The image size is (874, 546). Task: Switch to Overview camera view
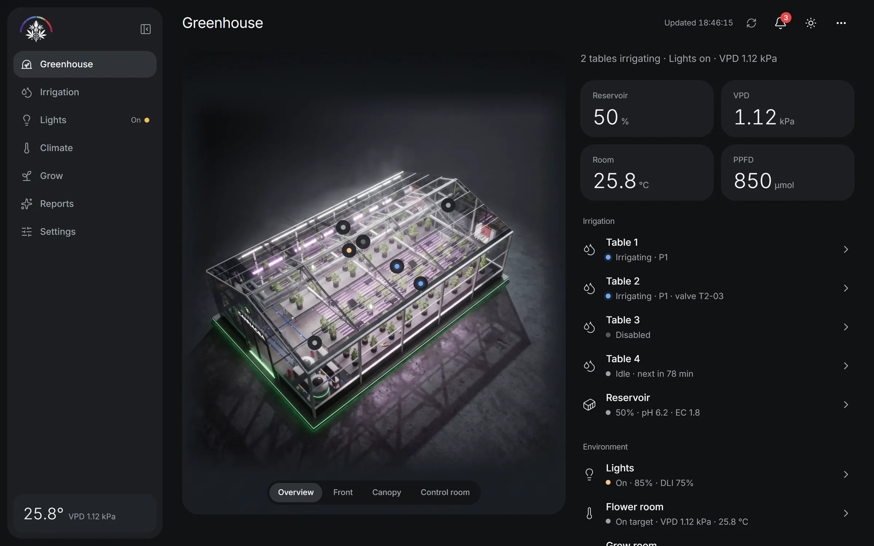pyautogui.click(x=296, y=492)
